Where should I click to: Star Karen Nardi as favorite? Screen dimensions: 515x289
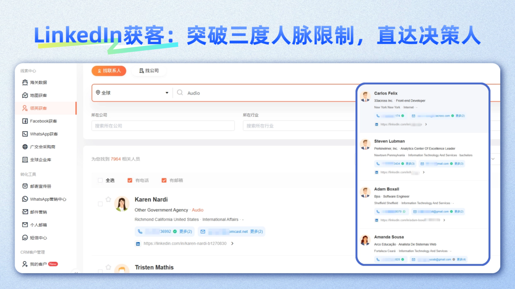pyautogui.click(x=108, y=199)
